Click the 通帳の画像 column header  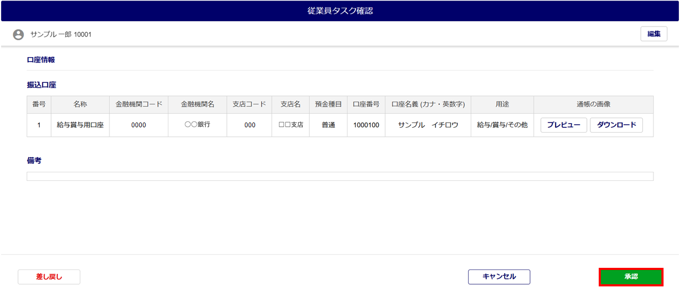point(593,104)
